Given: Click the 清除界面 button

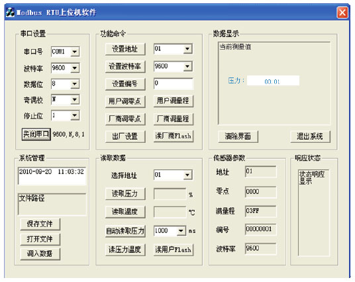Looking at the screenshot, I should click(238, 136).
